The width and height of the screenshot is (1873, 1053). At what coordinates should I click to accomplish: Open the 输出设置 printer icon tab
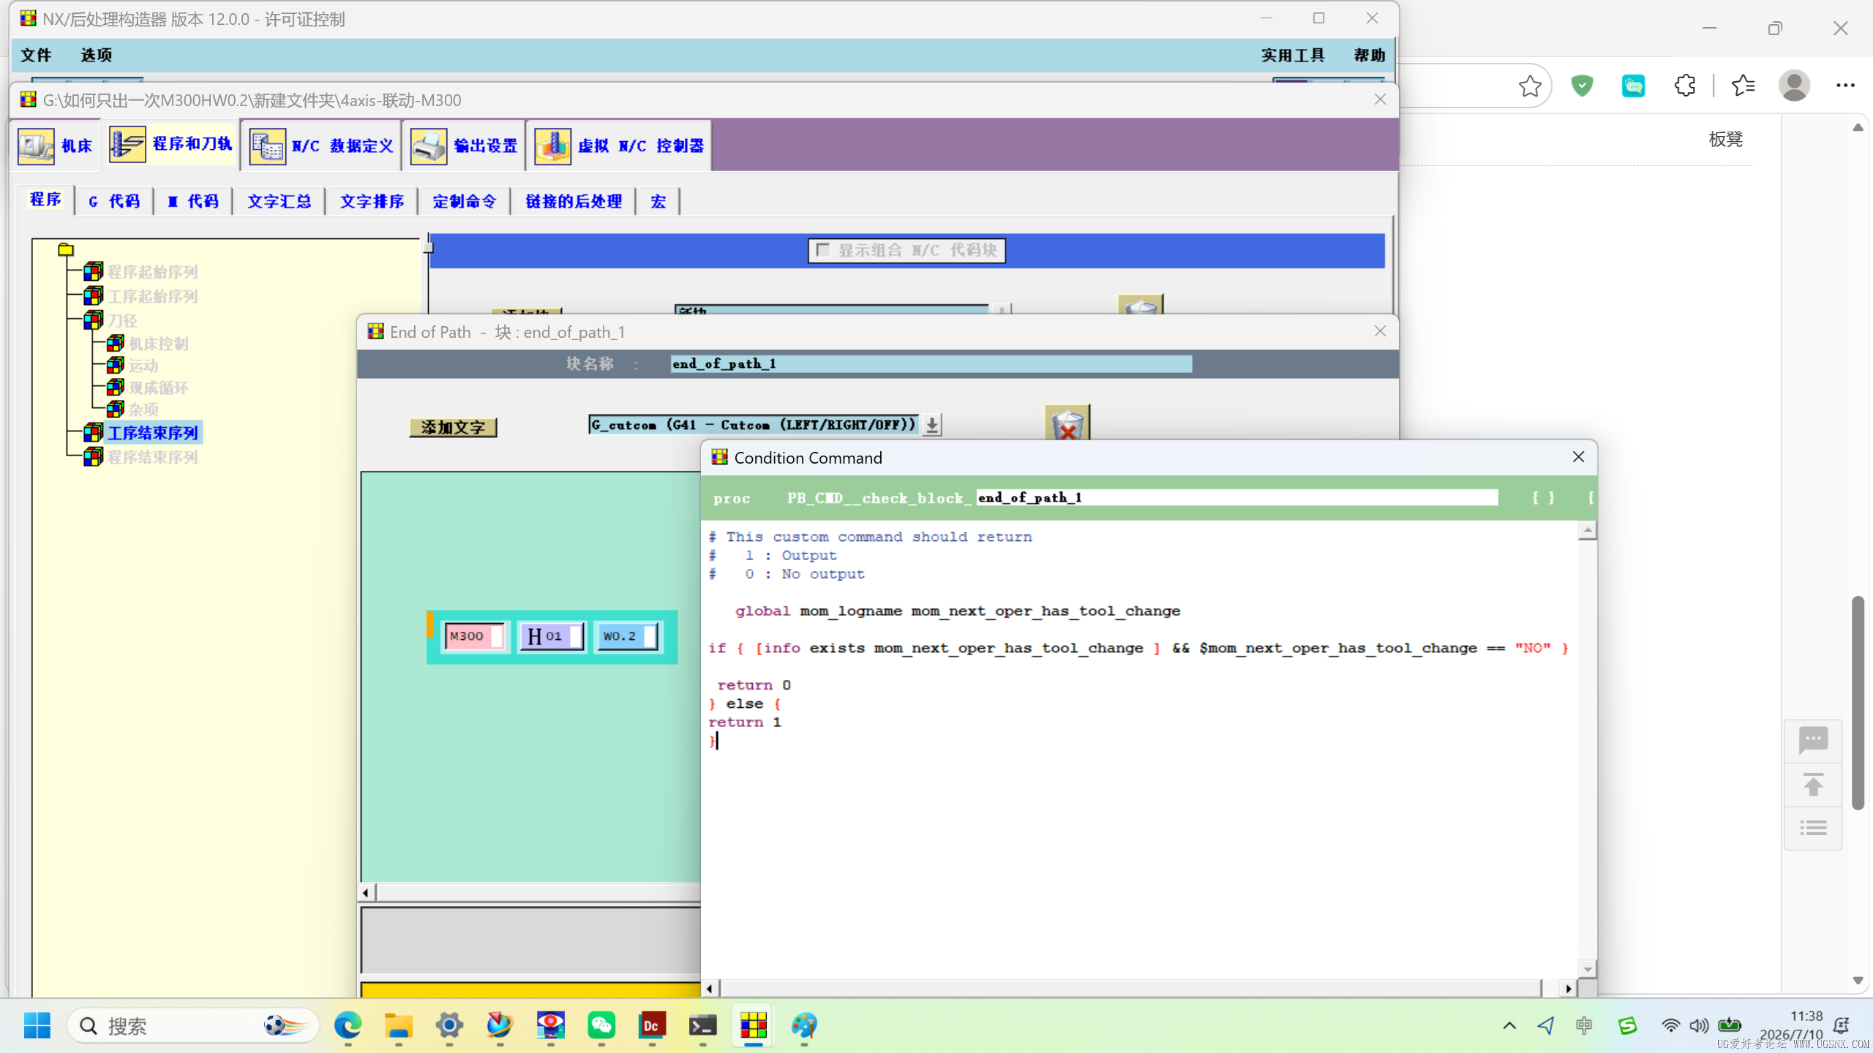(x=429, y=146)
